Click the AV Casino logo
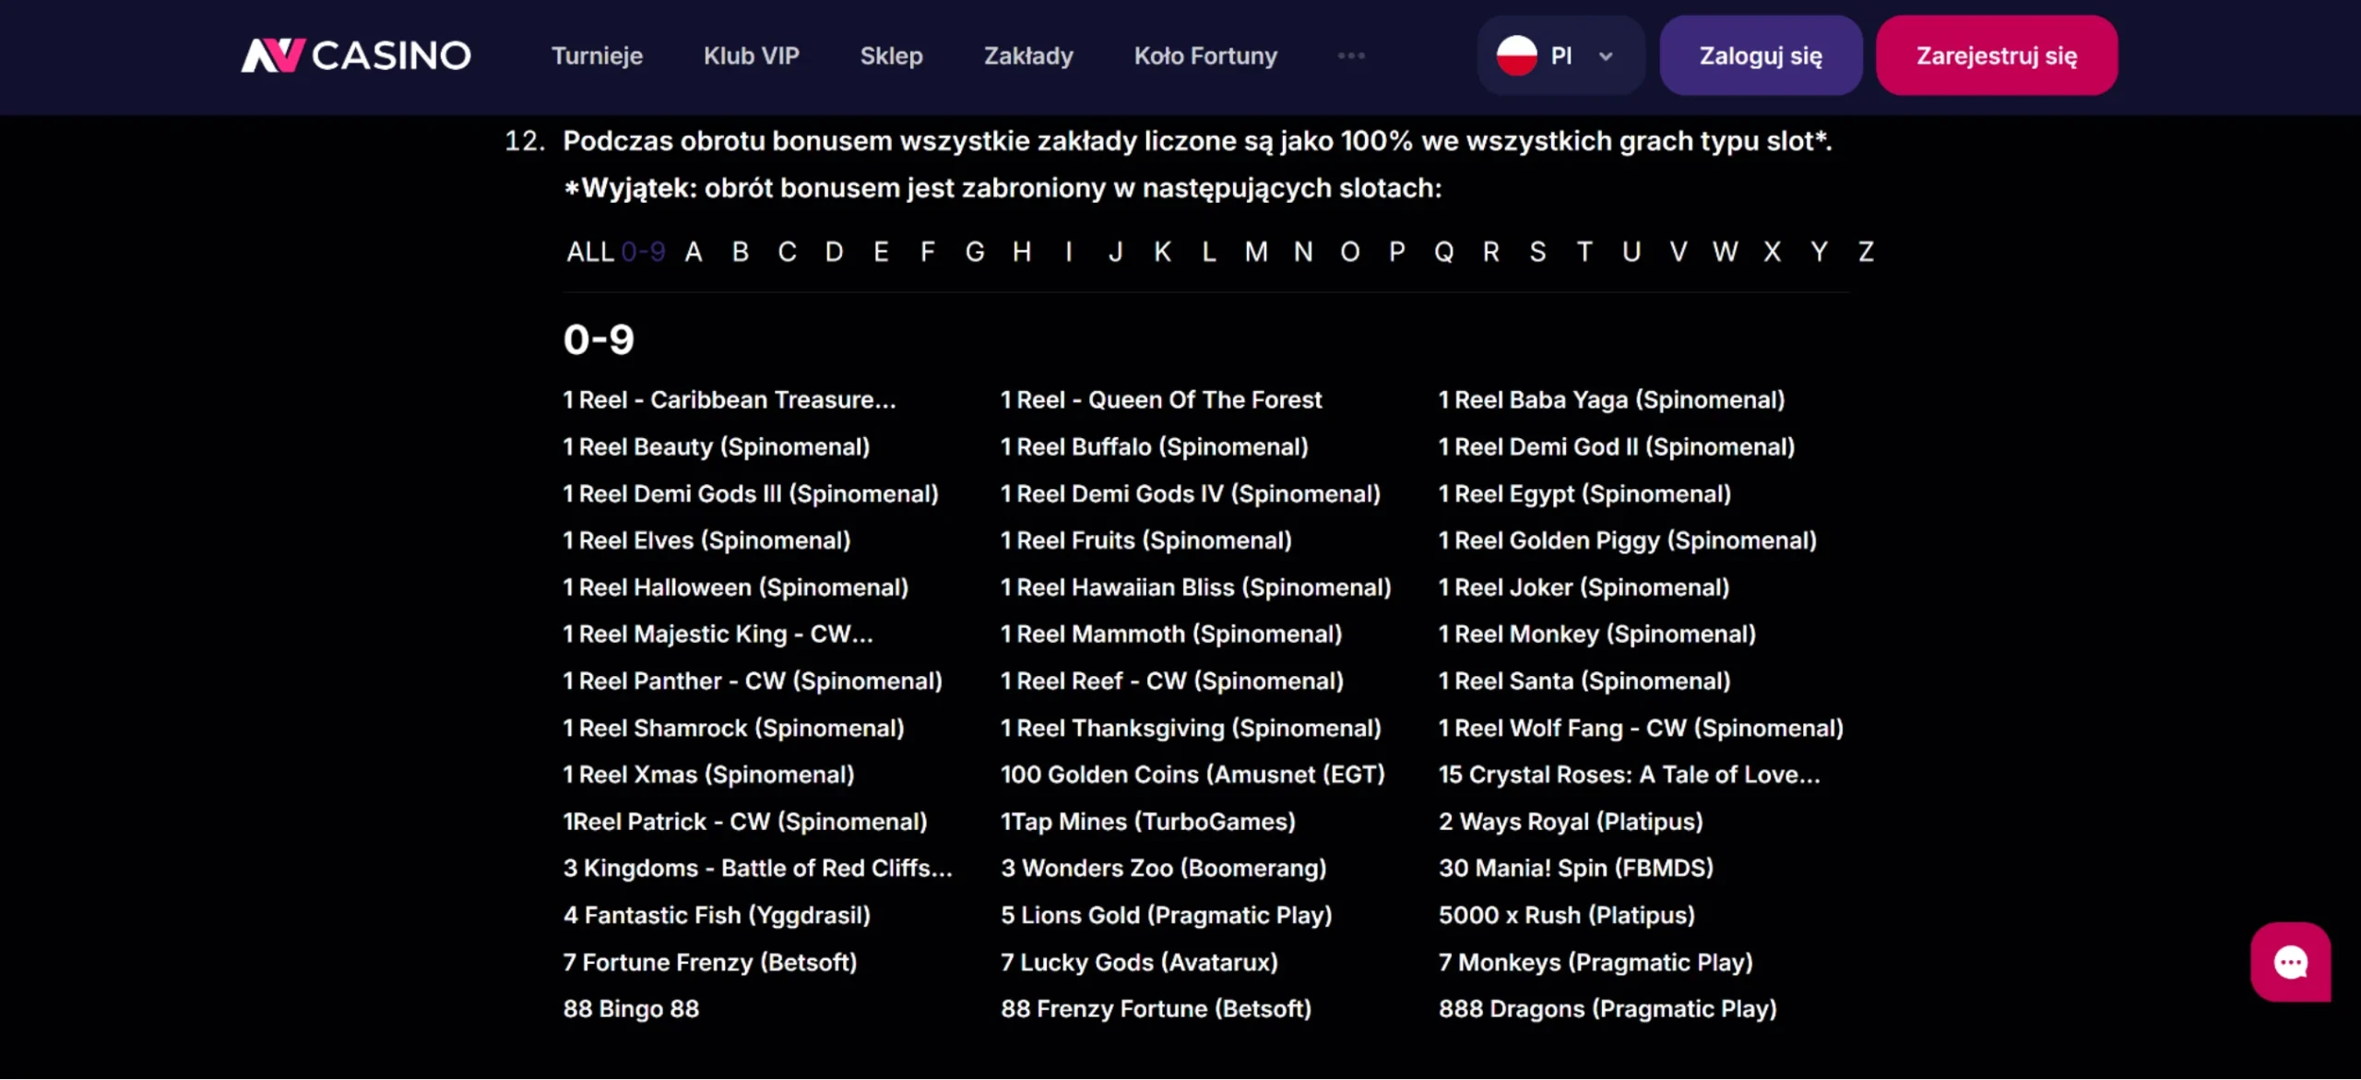Viewport: 2361px width, 1080px height. 356,55
